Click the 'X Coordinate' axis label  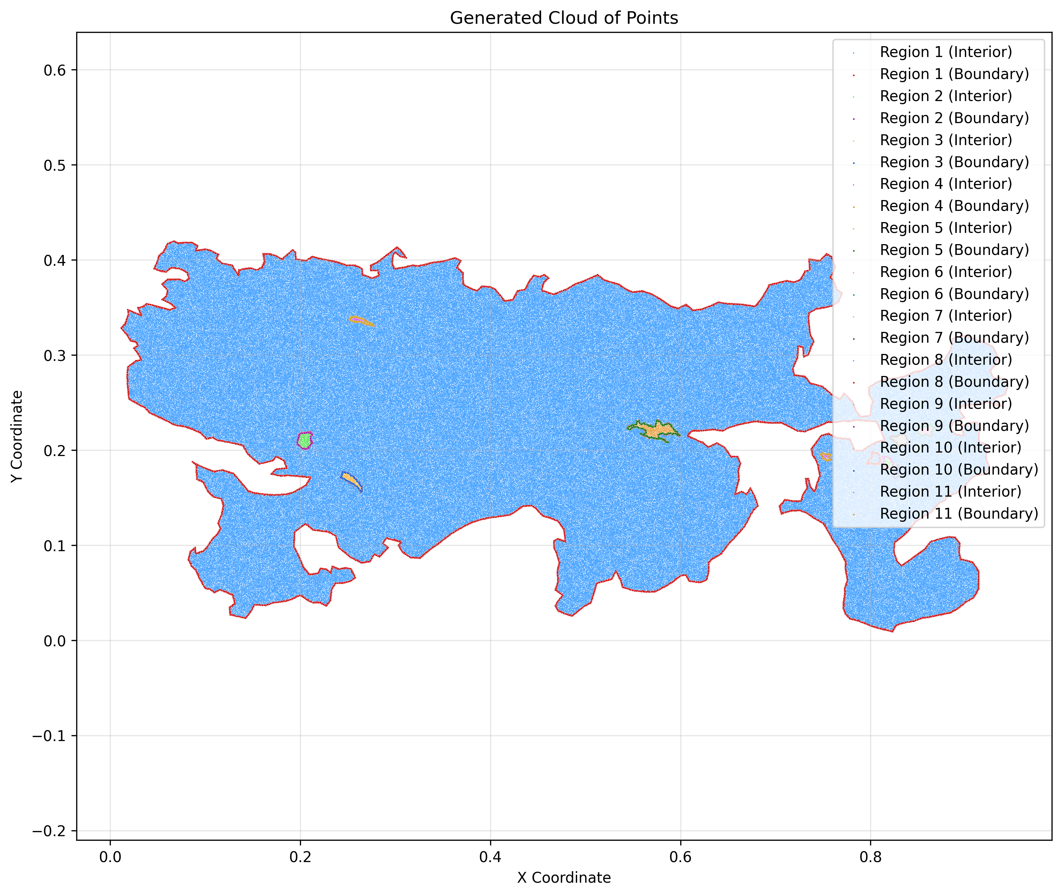[564, 877]
